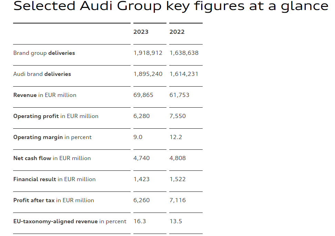Select the 1,614,231 deliveries figure
This screenshot has width=335, height=236.
coord(184,74)
